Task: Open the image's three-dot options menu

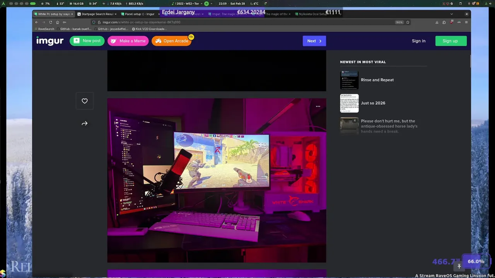Action: pyautogui.click(x=318, y=107)
